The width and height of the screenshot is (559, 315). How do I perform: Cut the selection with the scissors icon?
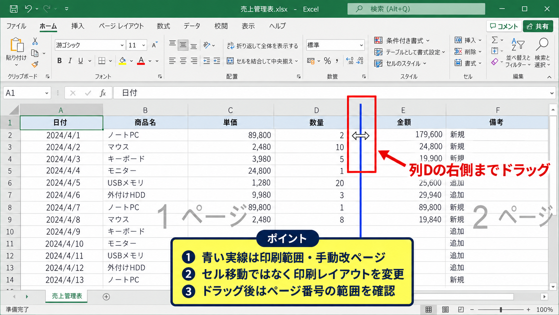(35, 42)
